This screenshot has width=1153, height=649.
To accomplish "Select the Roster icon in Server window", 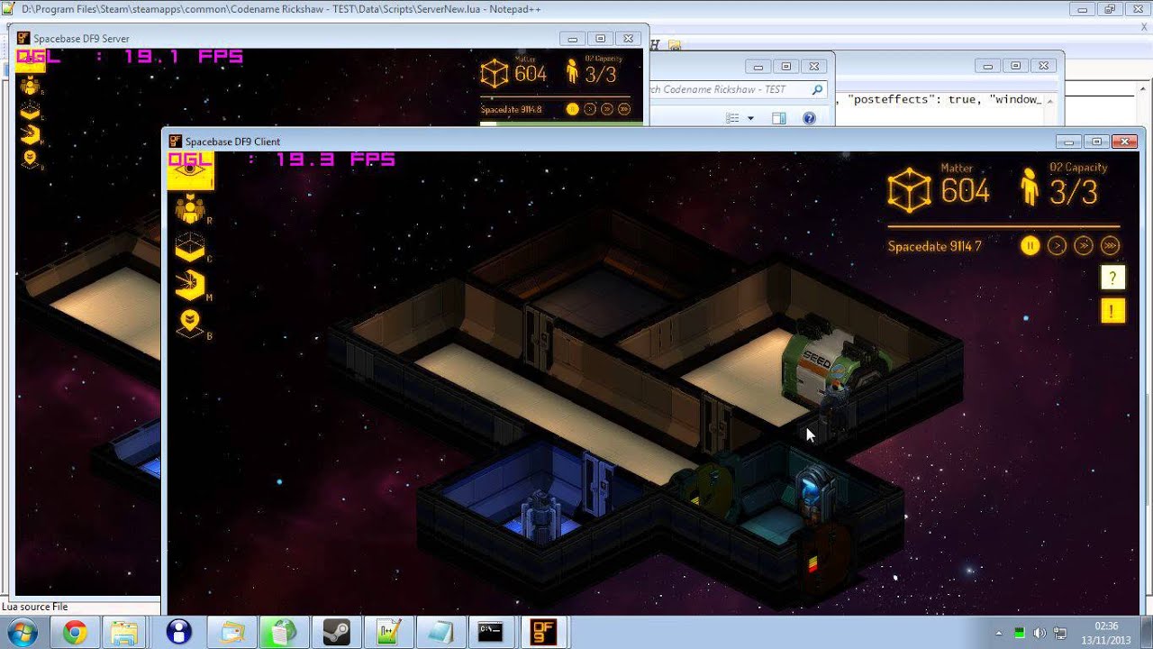I will coord(30,86).
